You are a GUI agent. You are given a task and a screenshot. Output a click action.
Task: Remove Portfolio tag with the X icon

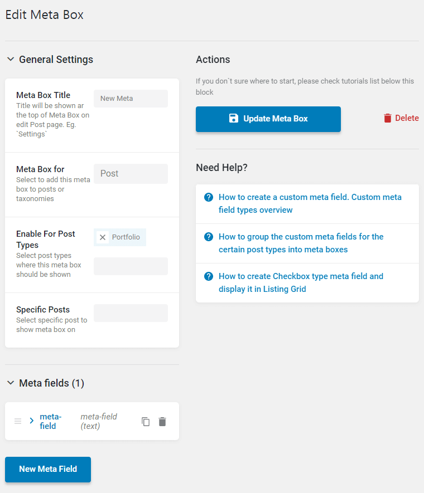[x=103, y=237]
